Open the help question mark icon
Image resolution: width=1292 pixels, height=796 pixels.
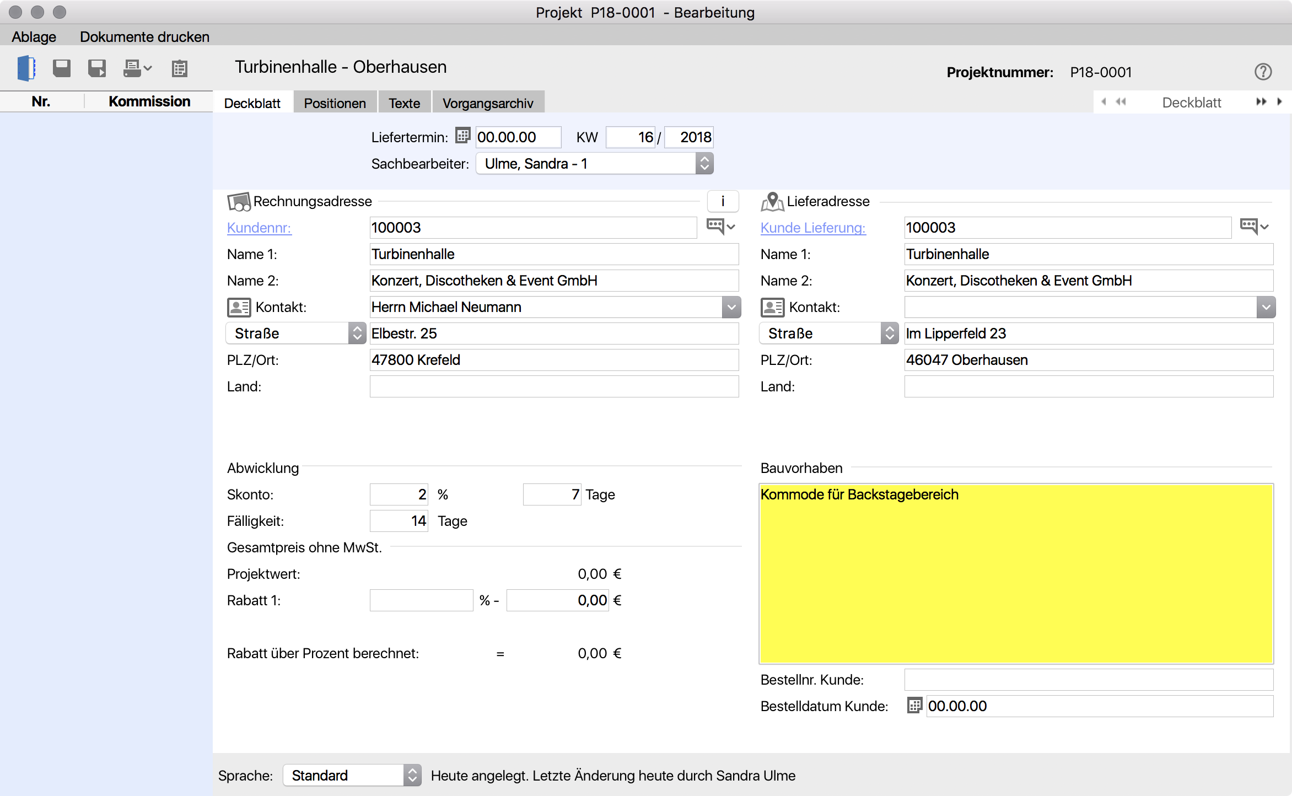click(x=1263, y=72)
